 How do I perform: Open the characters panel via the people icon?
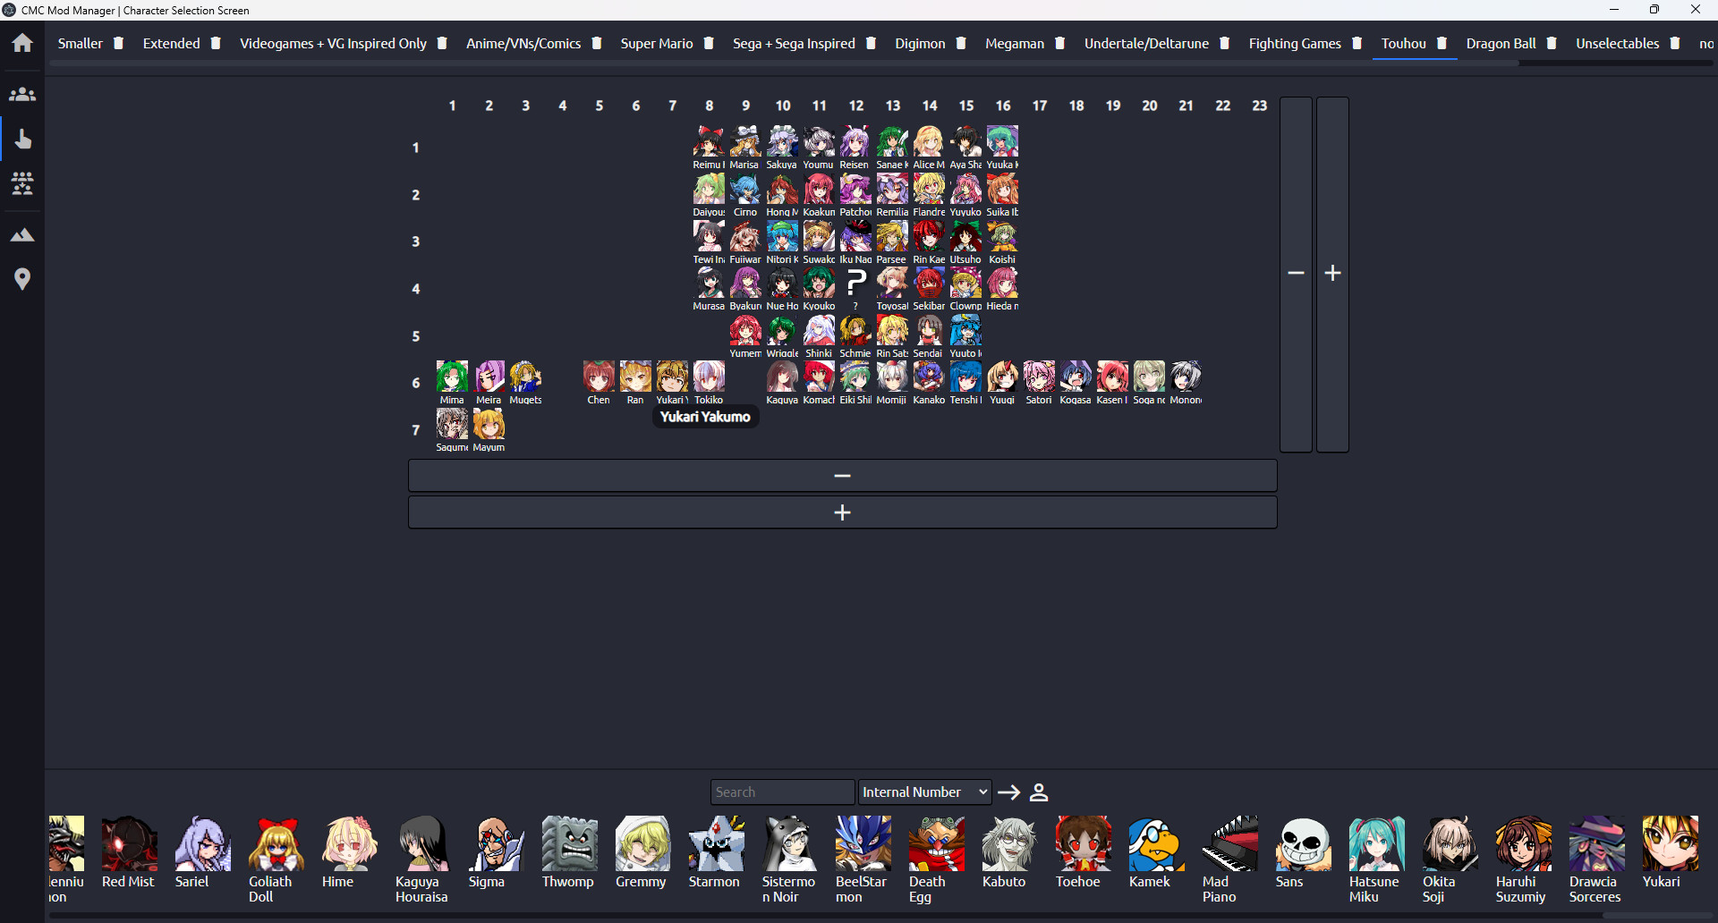tap(21, 93)
